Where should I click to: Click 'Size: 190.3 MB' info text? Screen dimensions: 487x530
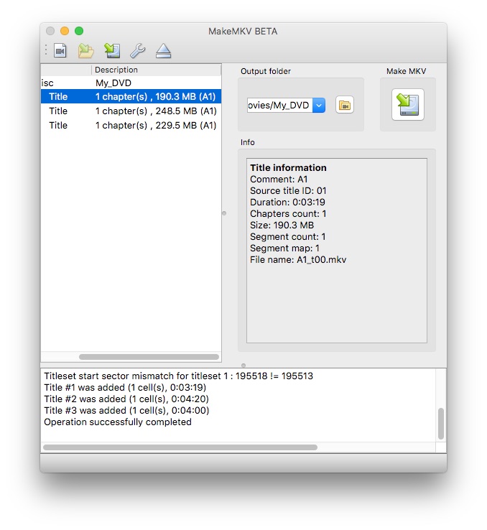point(282,225)
